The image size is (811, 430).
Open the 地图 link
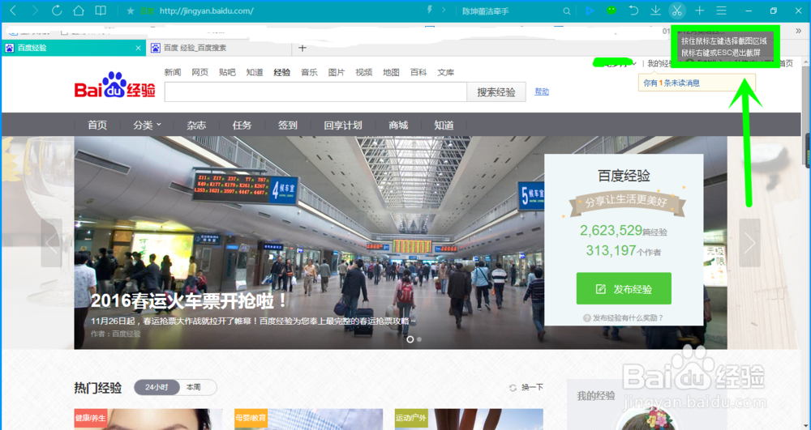[x=391, y=72]
